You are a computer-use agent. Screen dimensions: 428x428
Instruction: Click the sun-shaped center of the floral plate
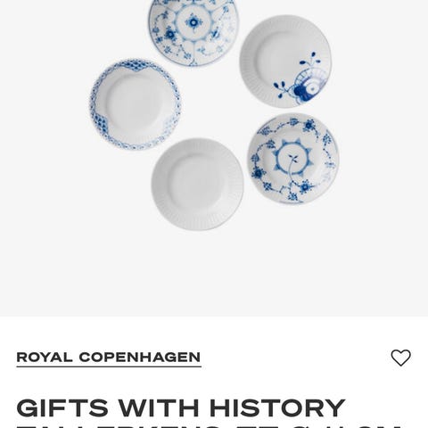click(293, 158)
